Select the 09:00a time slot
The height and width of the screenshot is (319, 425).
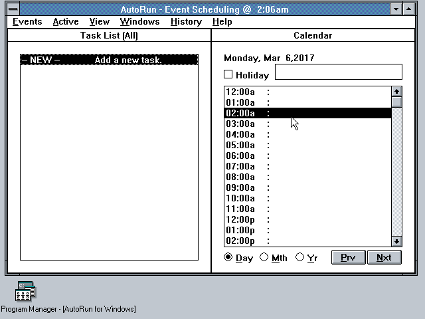click(x=308, y=187)
